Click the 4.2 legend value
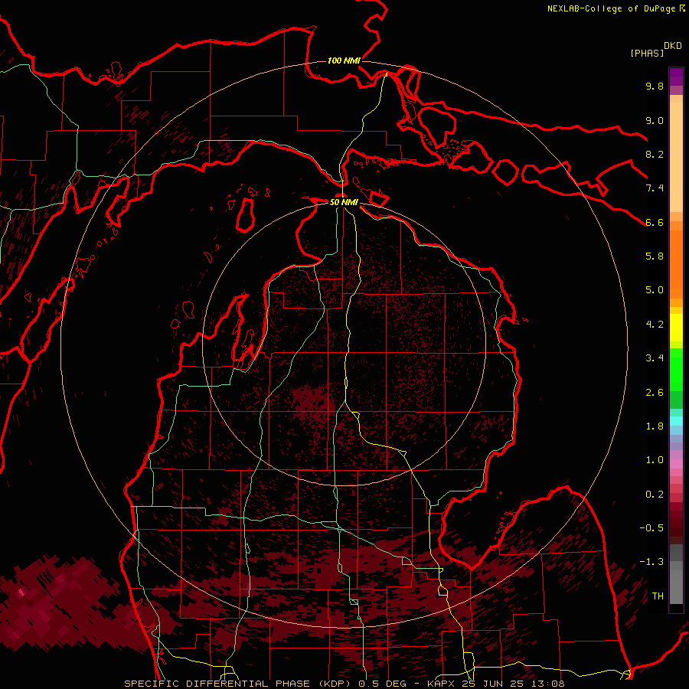Viewport: 689px width, 689px height. (655, 325)
